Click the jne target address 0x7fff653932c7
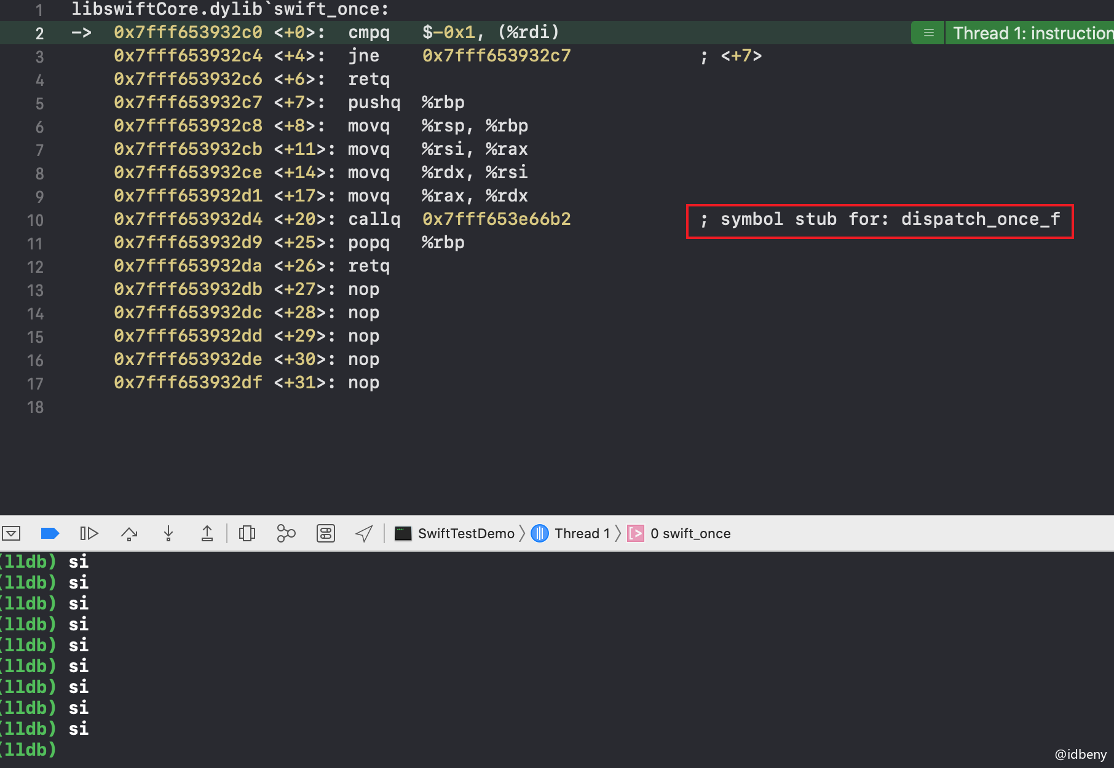The image size is (1114, 768). click(497, 56)
